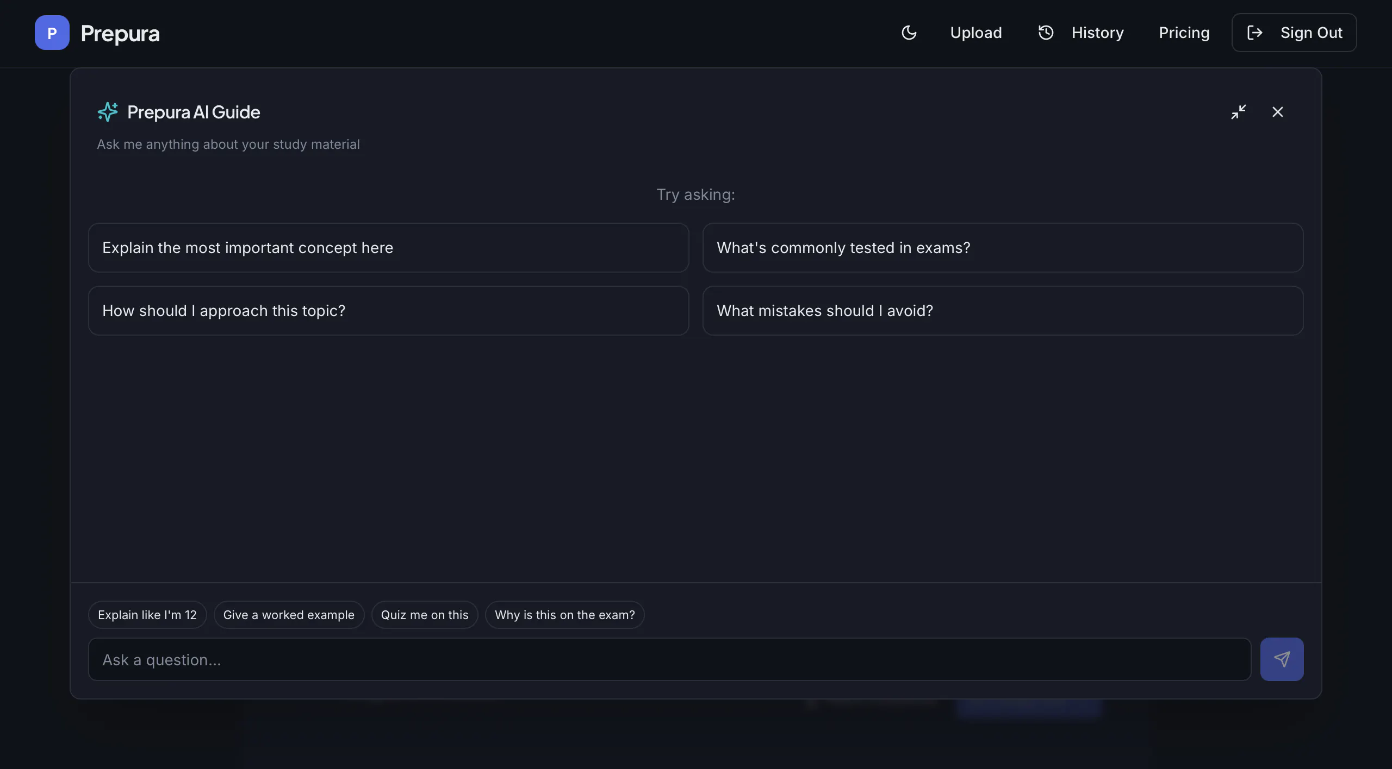Open the History page
Viewport: 1392px width, 769px height.
(x=1081, y=33)
